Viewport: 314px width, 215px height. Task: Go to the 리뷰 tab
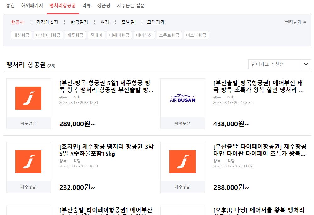point(86,6)
